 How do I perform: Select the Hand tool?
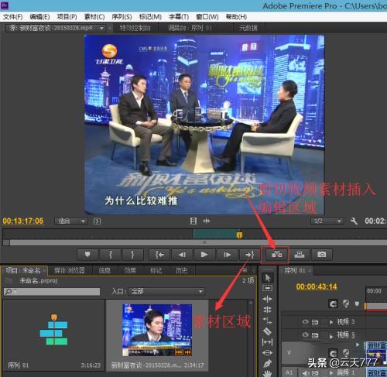[x=268, y=373]
